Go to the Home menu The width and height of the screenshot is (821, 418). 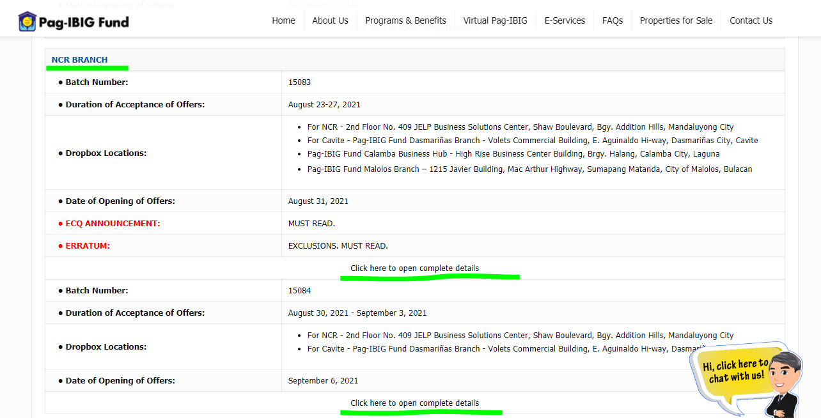tap(283, 20)
